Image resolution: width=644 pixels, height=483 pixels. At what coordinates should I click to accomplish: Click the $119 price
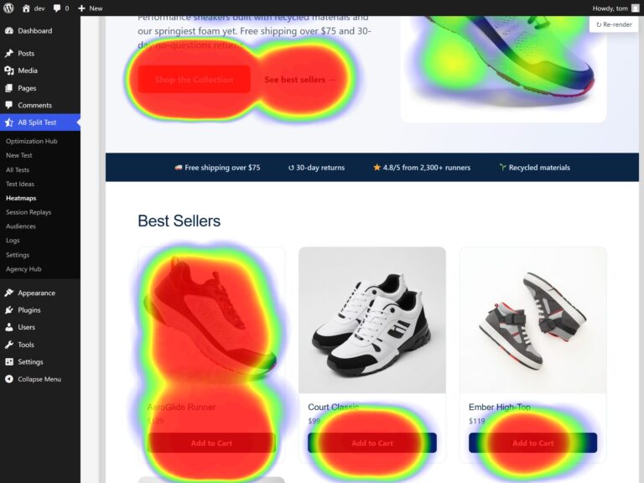click(477, 421)
